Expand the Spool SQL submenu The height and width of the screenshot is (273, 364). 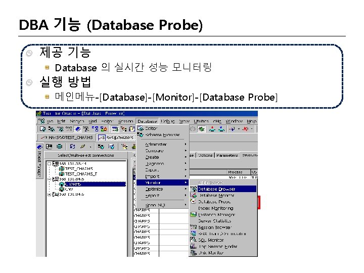pyautogui.click(x=162, y=205)
